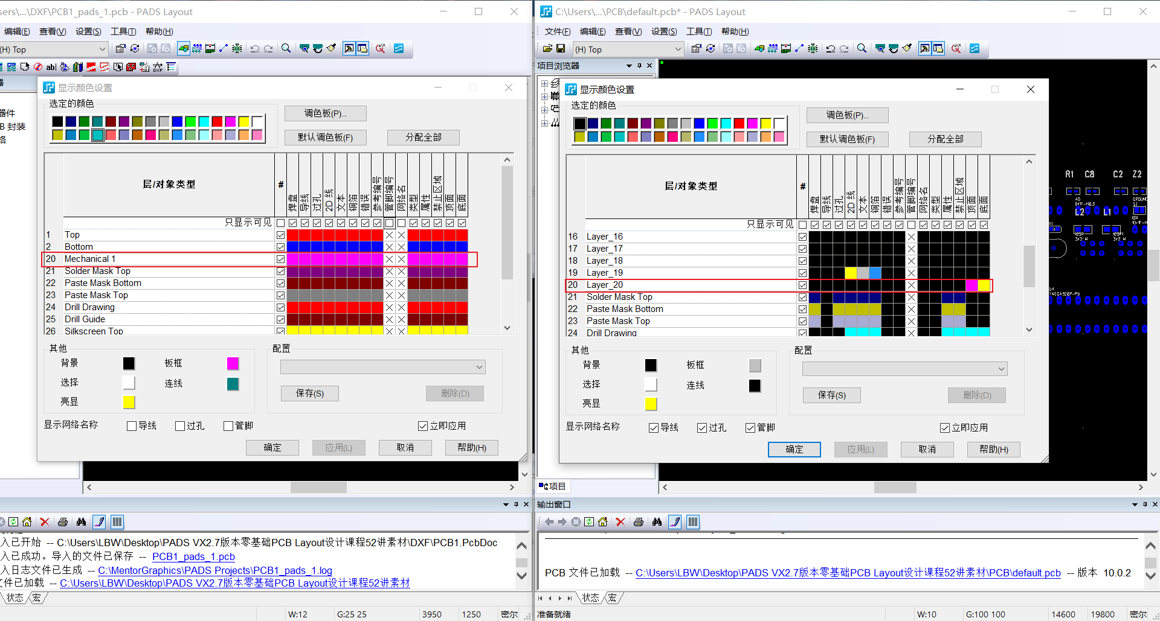Open PCB1_pads_1.pcb link in left output window
The width and height of the screenshot is (1160, 621).
coord(193,556)
